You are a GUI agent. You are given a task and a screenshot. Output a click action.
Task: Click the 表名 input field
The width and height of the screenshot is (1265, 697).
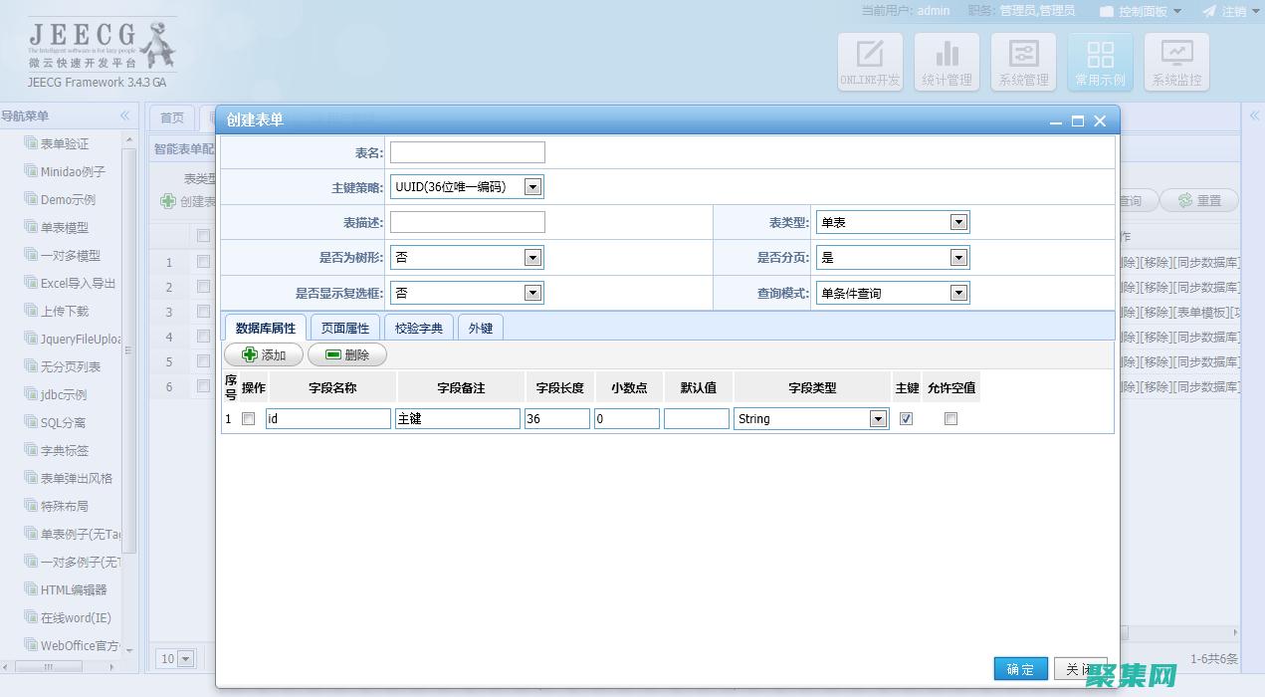click(x=467, y=152)
